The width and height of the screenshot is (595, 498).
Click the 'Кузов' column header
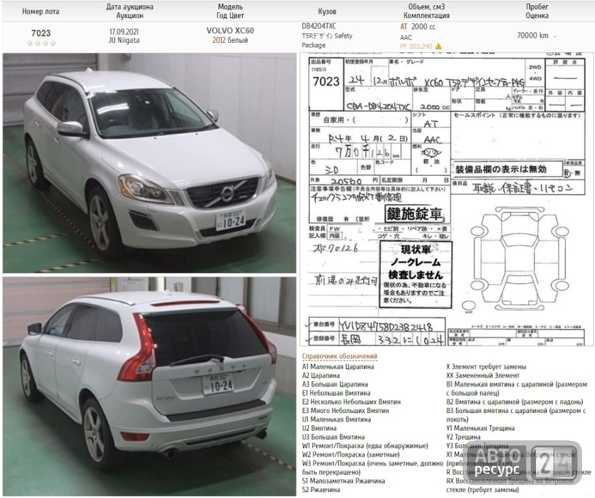327,12
